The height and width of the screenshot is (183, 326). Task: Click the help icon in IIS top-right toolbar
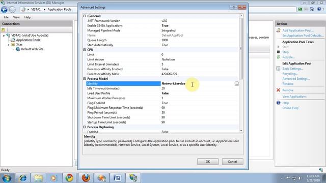pos(319,9)
